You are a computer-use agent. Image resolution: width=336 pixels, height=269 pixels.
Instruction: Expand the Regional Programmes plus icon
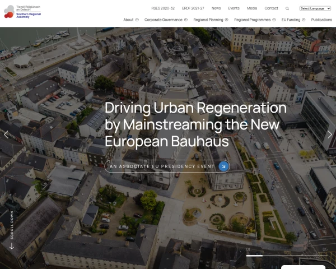[x=274, y=20]
